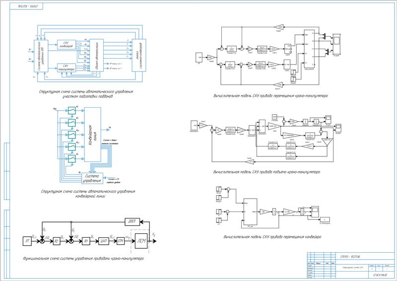Click the To Workspace block in conveyor model
397x281 pixels.
(325, 219)
